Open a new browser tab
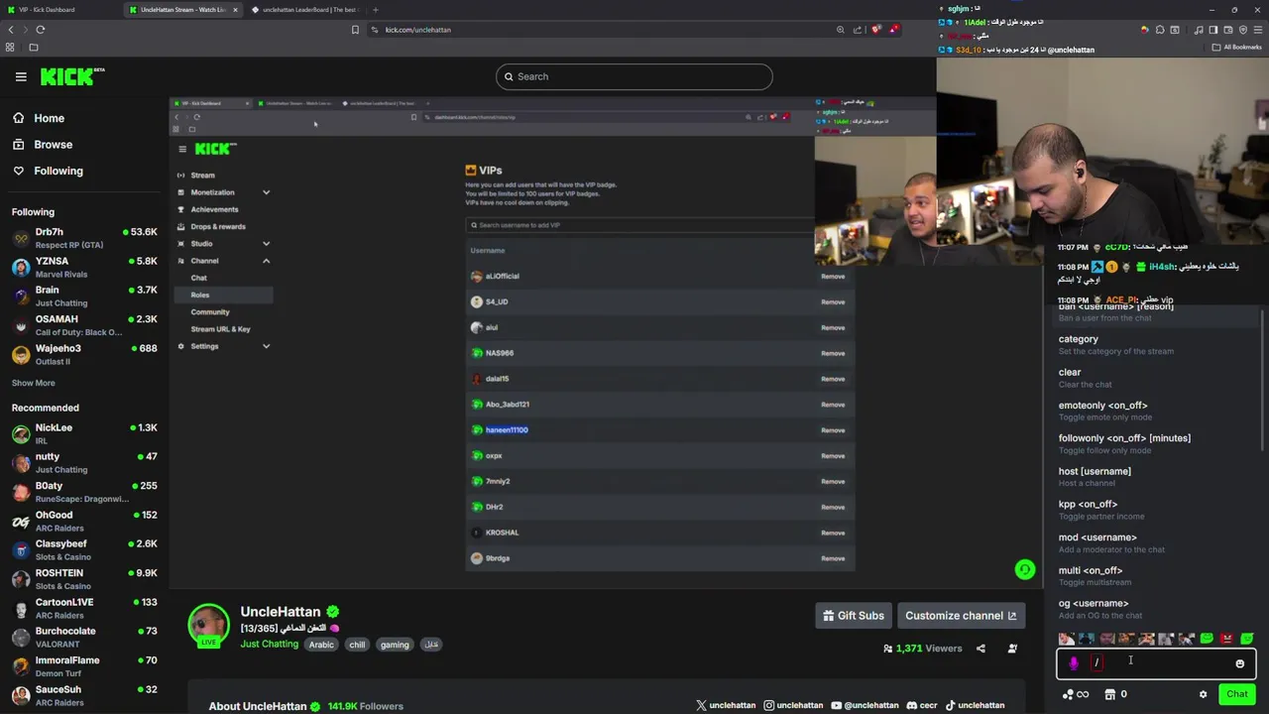The width and height of the screenshot is (1269, 714). pyautogui.click(x=375, y=10)
